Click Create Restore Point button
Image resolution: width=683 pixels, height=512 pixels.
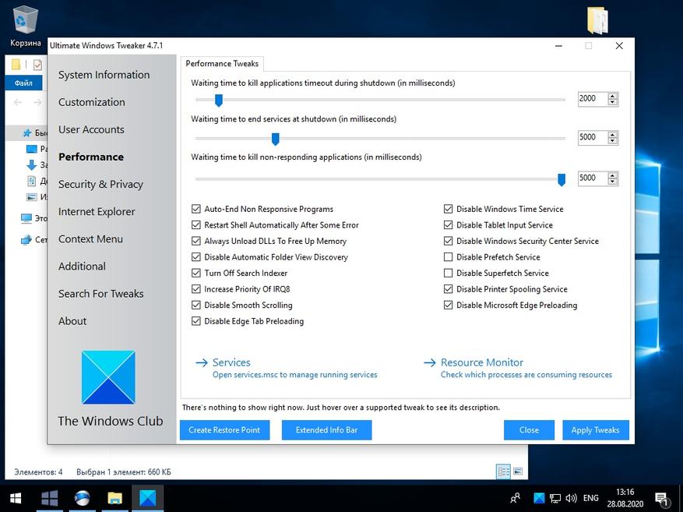point(224,430)
